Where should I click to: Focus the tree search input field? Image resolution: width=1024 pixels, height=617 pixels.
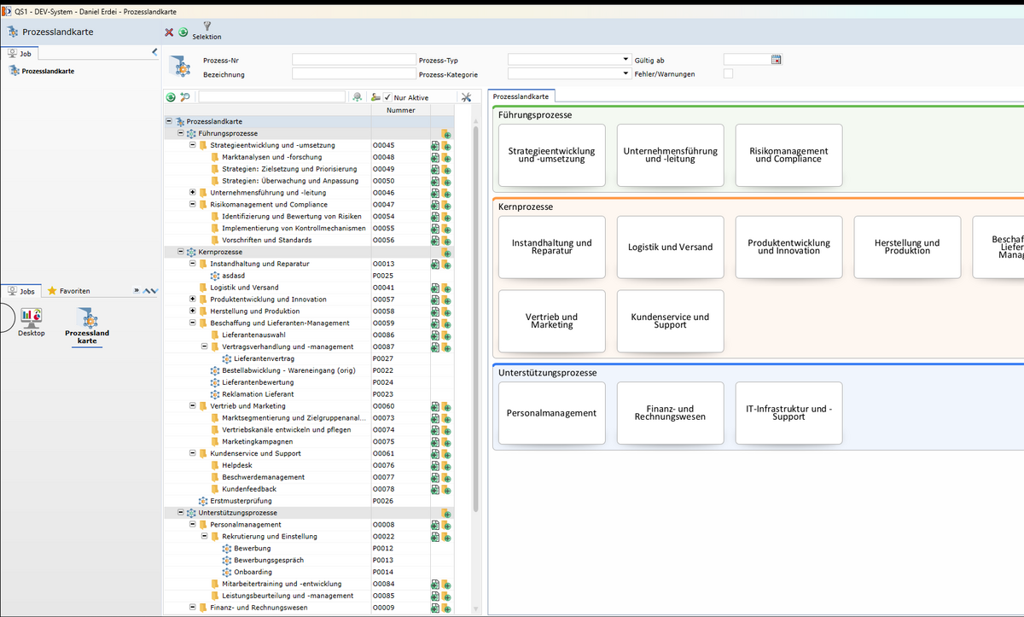click(x=271, y=97)
